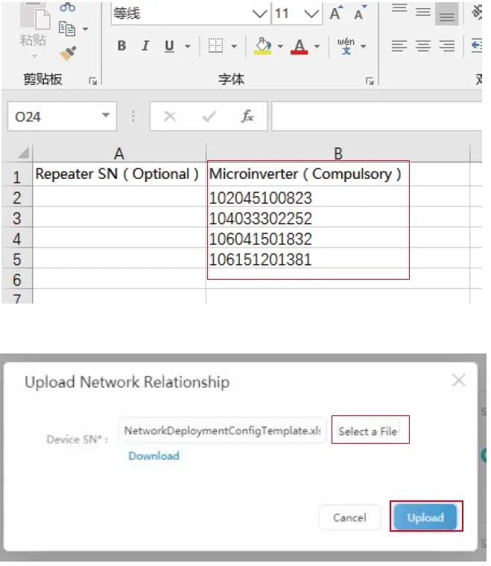Viewport: 491px width, 566px height.
Task: Open the phonetic guide dropdown arrow
Action: (x=364, y=46)
